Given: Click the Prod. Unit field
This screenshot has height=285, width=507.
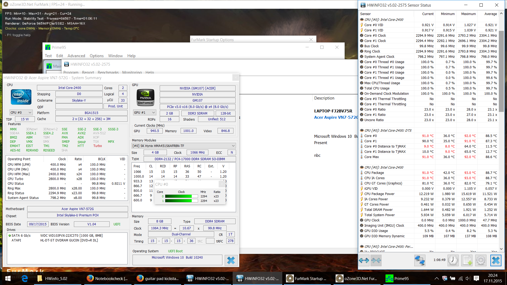Looking at the screenshot, I should coord(115,106).
